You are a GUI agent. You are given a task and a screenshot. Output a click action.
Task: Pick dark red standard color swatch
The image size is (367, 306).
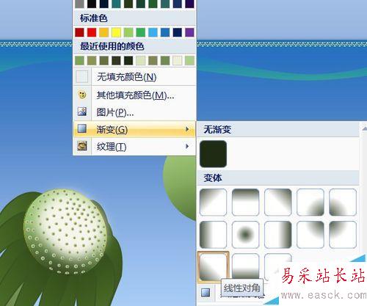coord(79,32)
